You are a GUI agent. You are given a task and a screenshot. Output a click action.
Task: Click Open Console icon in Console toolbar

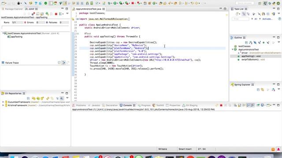[x=268, y=105]
